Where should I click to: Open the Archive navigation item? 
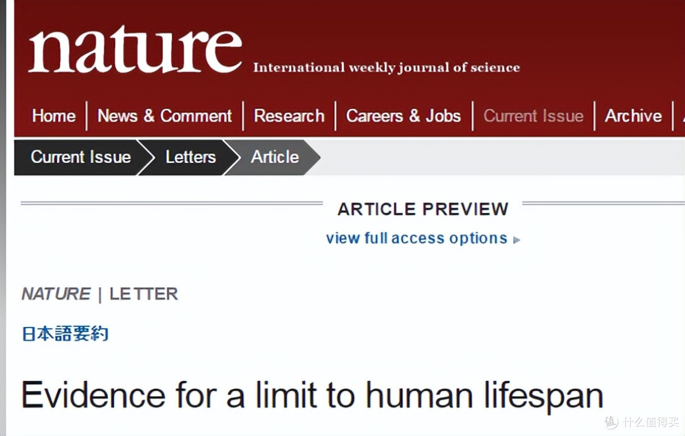tap(633, 116)
